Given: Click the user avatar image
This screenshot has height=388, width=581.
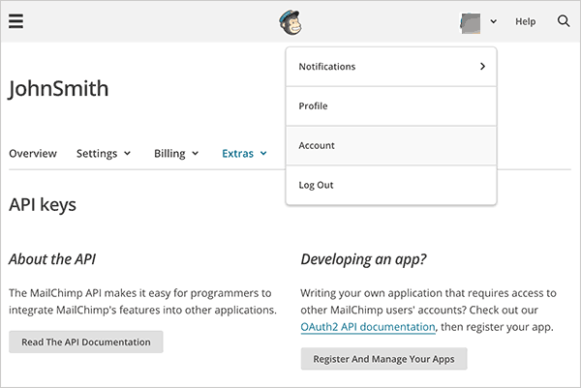Looking at the screenshot, I should click(470, 23).
